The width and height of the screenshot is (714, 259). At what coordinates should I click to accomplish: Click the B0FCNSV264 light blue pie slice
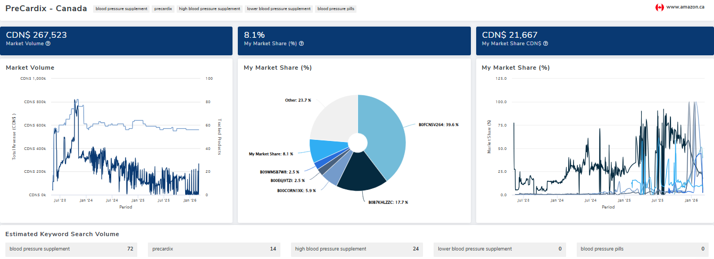386,133
